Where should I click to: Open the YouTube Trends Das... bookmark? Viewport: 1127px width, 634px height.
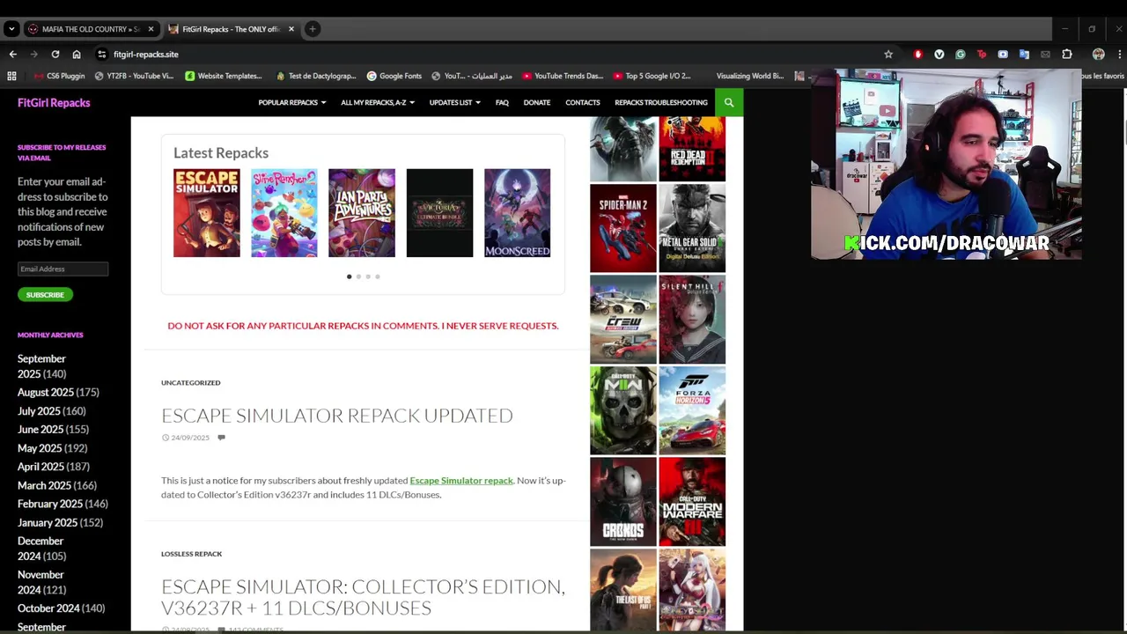pyautogui.click(x=563, y=76)
